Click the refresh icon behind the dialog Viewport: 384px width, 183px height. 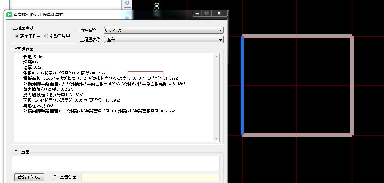[127, 3]
